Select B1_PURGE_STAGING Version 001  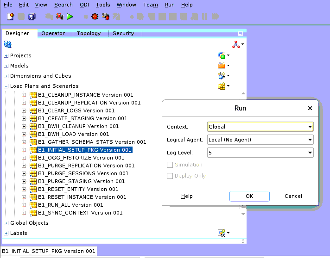82,181
